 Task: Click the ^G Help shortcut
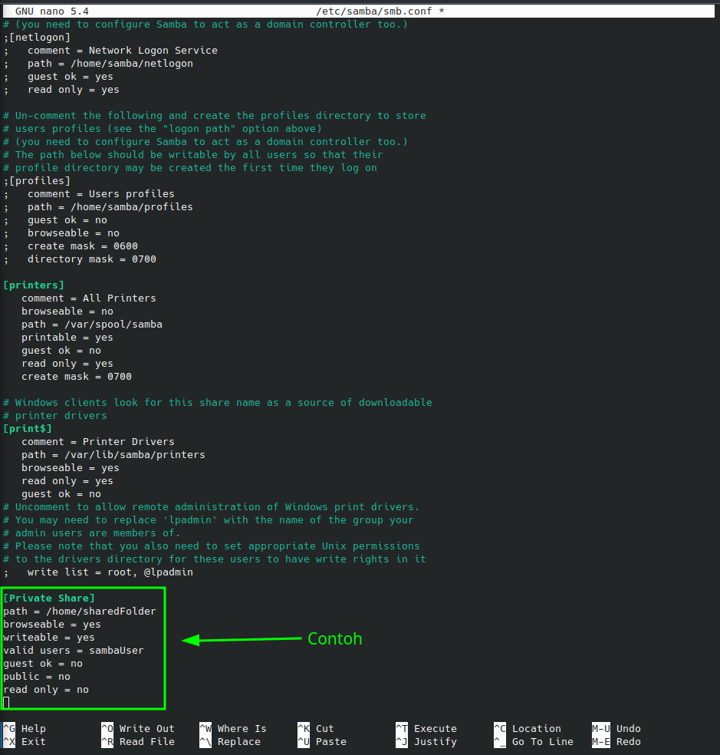point(25,728)
